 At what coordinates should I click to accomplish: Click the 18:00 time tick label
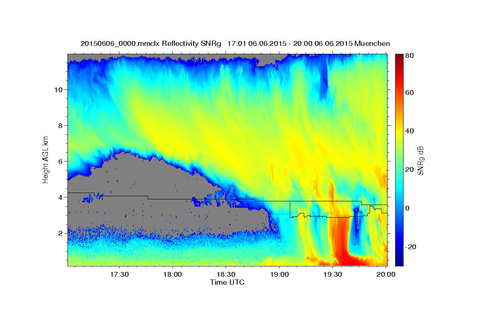click(172, 275)
